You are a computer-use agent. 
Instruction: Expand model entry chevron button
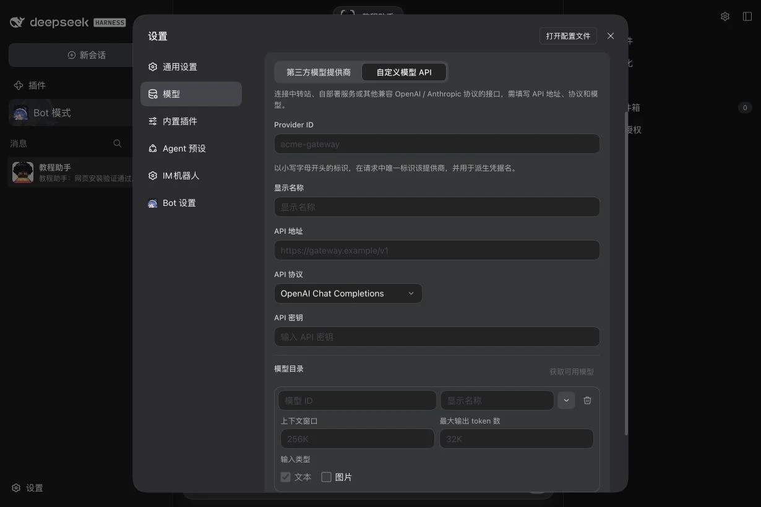(x=566, y=400)
